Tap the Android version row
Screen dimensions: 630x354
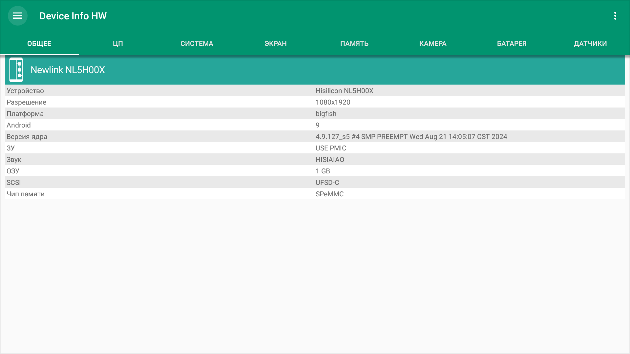point(315,125)
